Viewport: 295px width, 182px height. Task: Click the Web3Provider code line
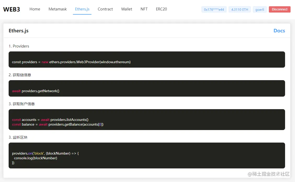pyautogui.click(x=71, y=62)
